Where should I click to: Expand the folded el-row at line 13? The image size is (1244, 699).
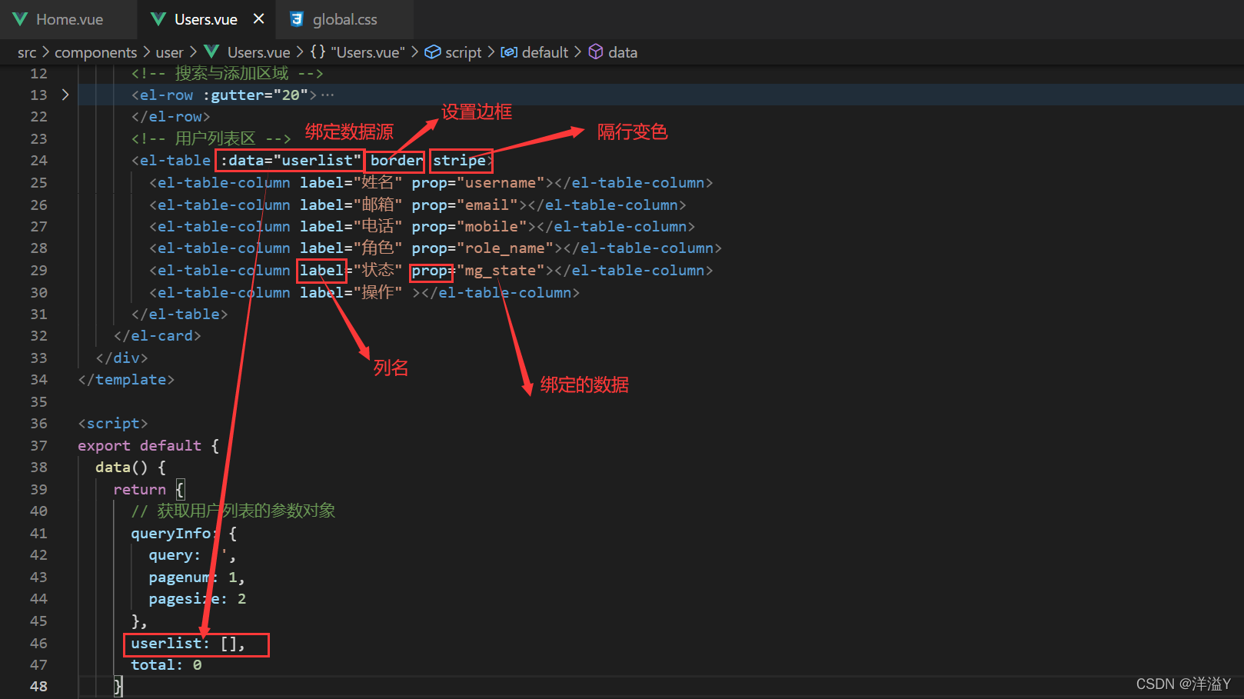(x=65, y=95)
